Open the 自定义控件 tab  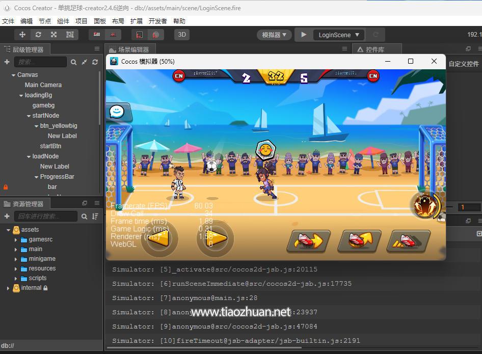tap(464, 64)
